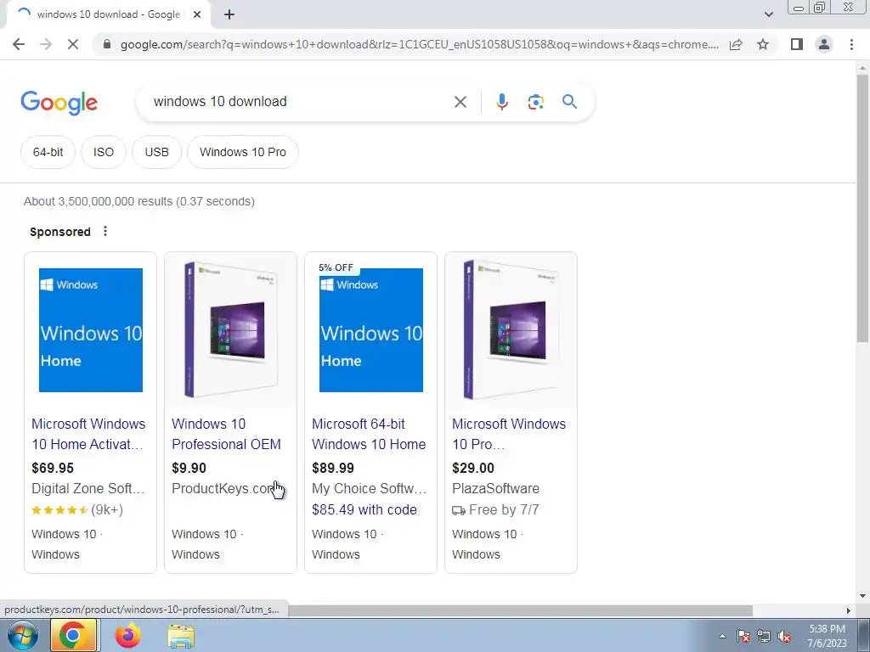Image resolution: width=870 pixels, height=652 pixels.
Task: Open the Chrome side panel
Action: (x=797, y=44)
